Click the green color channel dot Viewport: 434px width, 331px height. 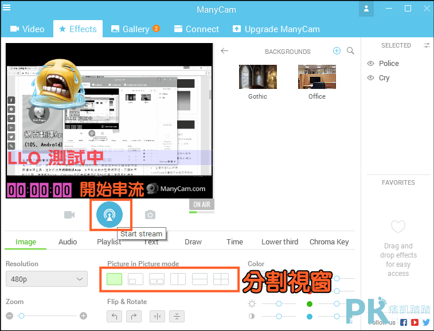[310, 304]
